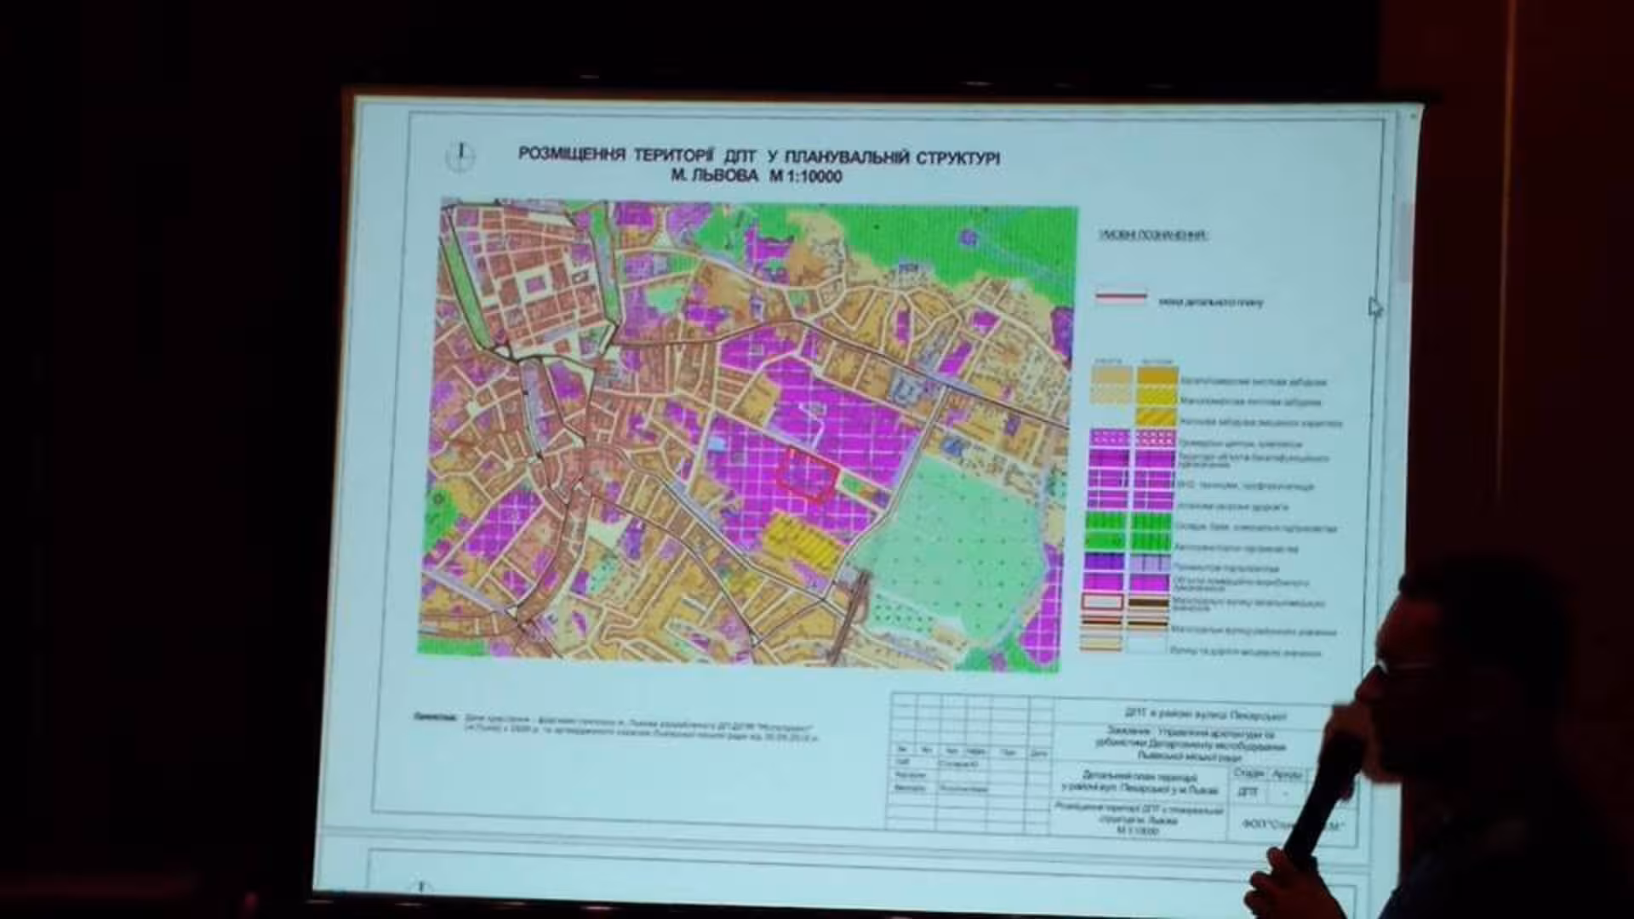
Task: Click the north arrow compass icon
Action: [x=461, y=156]
